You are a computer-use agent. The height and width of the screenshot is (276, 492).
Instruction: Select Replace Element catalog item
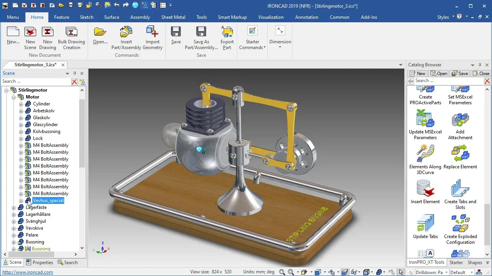point(460,157)
